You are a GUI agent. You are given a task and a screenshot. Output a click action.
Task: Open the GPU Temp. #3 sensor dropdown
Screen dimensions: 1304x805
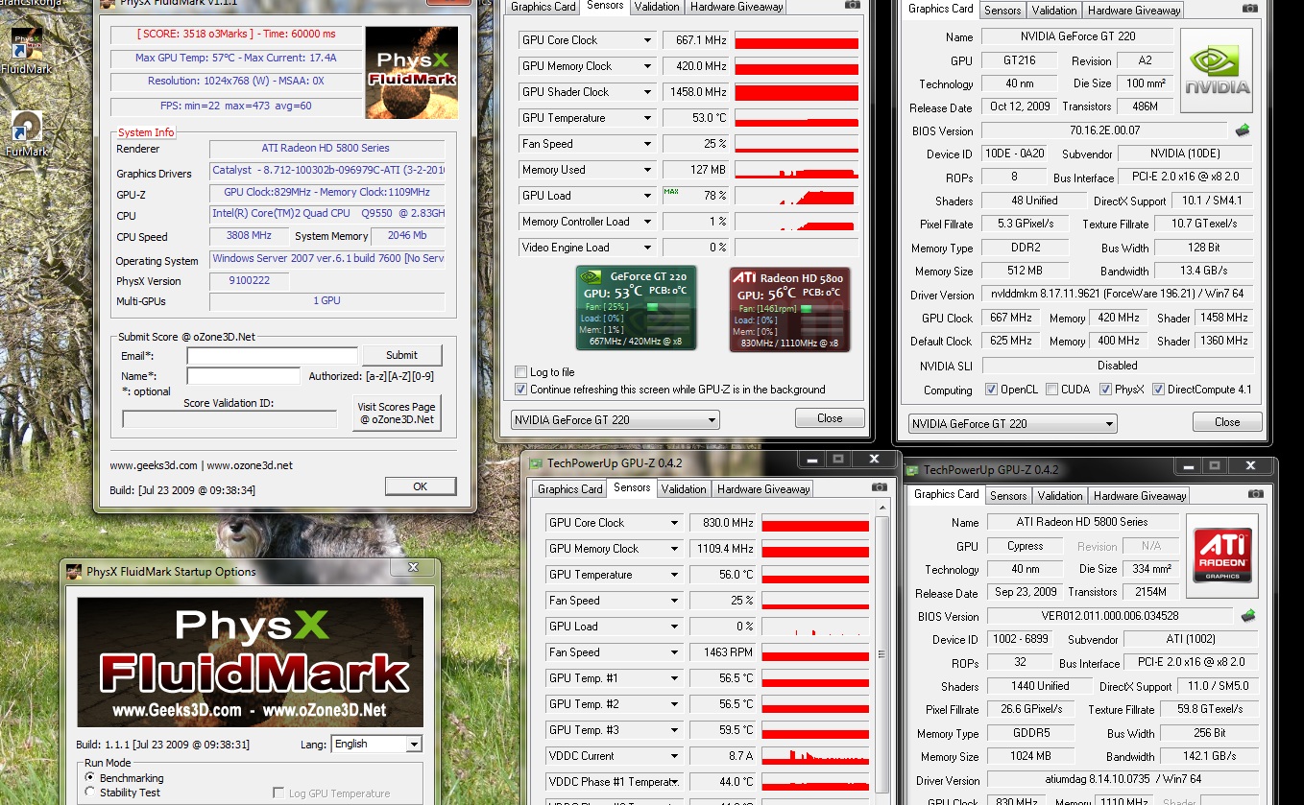coord(674,730)
